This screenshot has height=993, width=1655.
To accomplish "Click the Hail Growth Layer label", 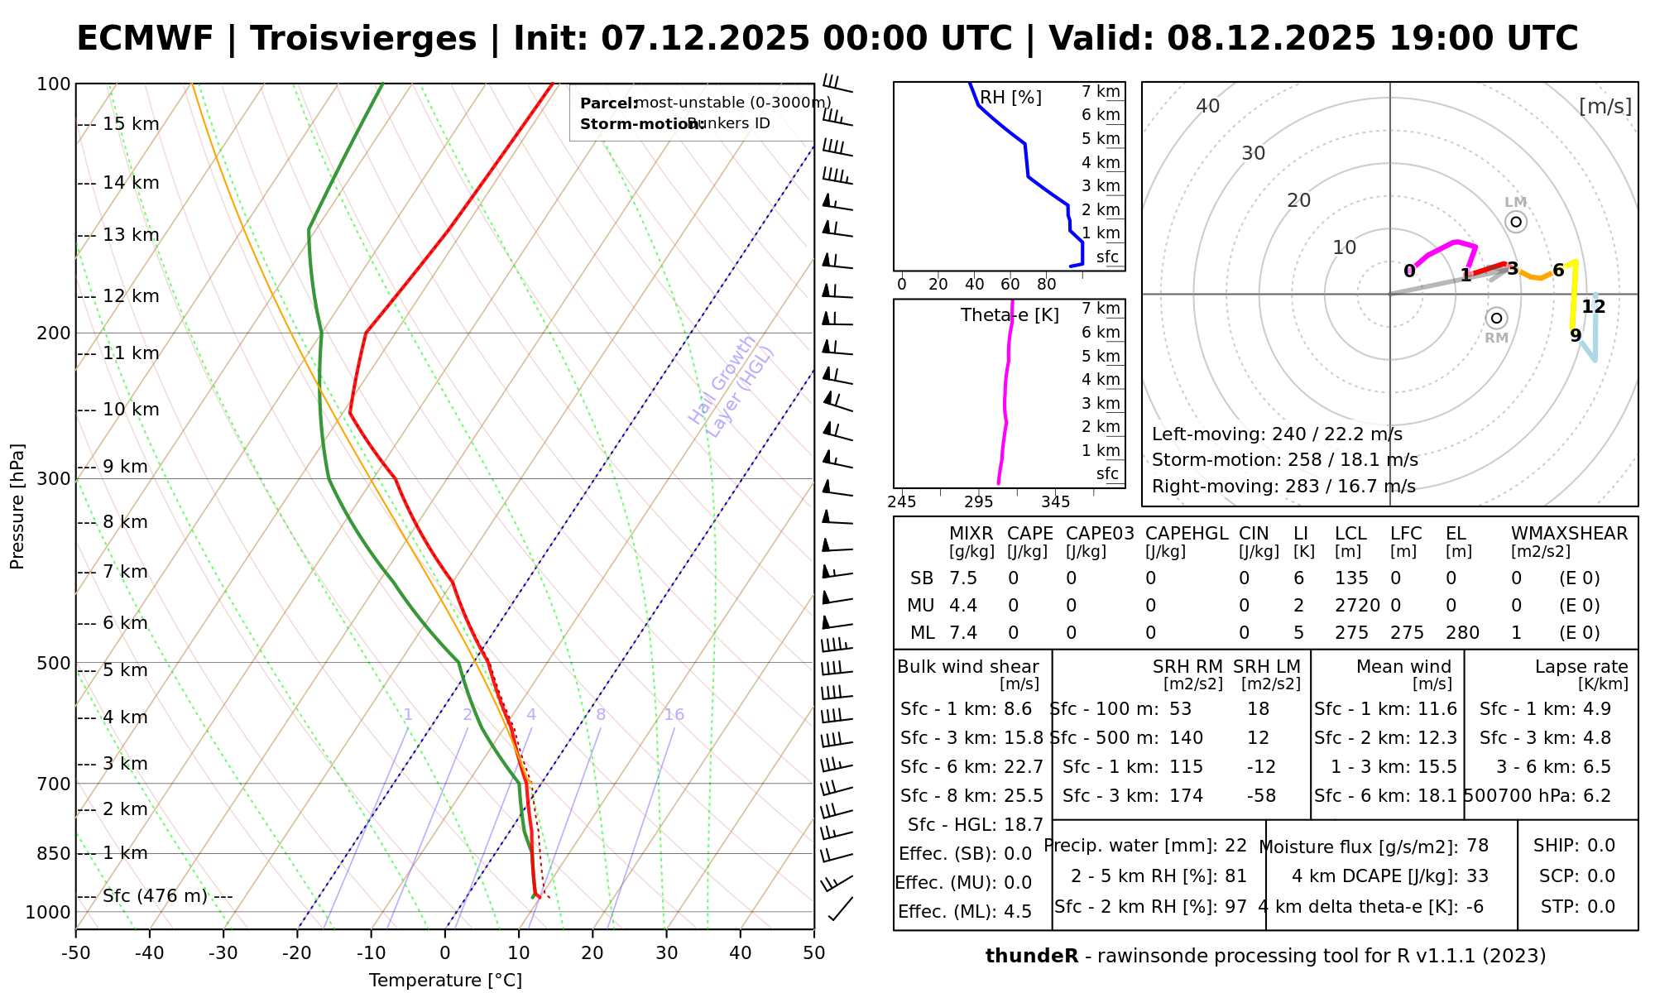I will [x=732, y=386].
